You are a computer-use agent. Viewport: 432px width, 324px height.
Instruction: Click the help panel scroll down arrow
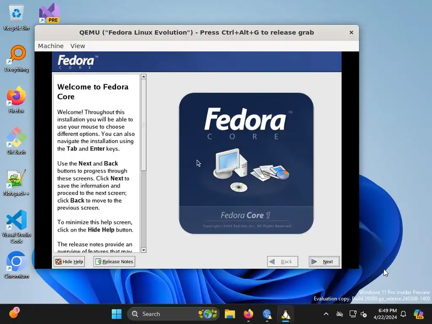(143, 250)
